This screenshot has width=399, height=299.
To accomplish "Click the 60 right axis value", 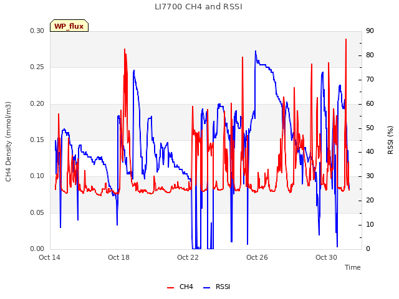I will [370, 104].
